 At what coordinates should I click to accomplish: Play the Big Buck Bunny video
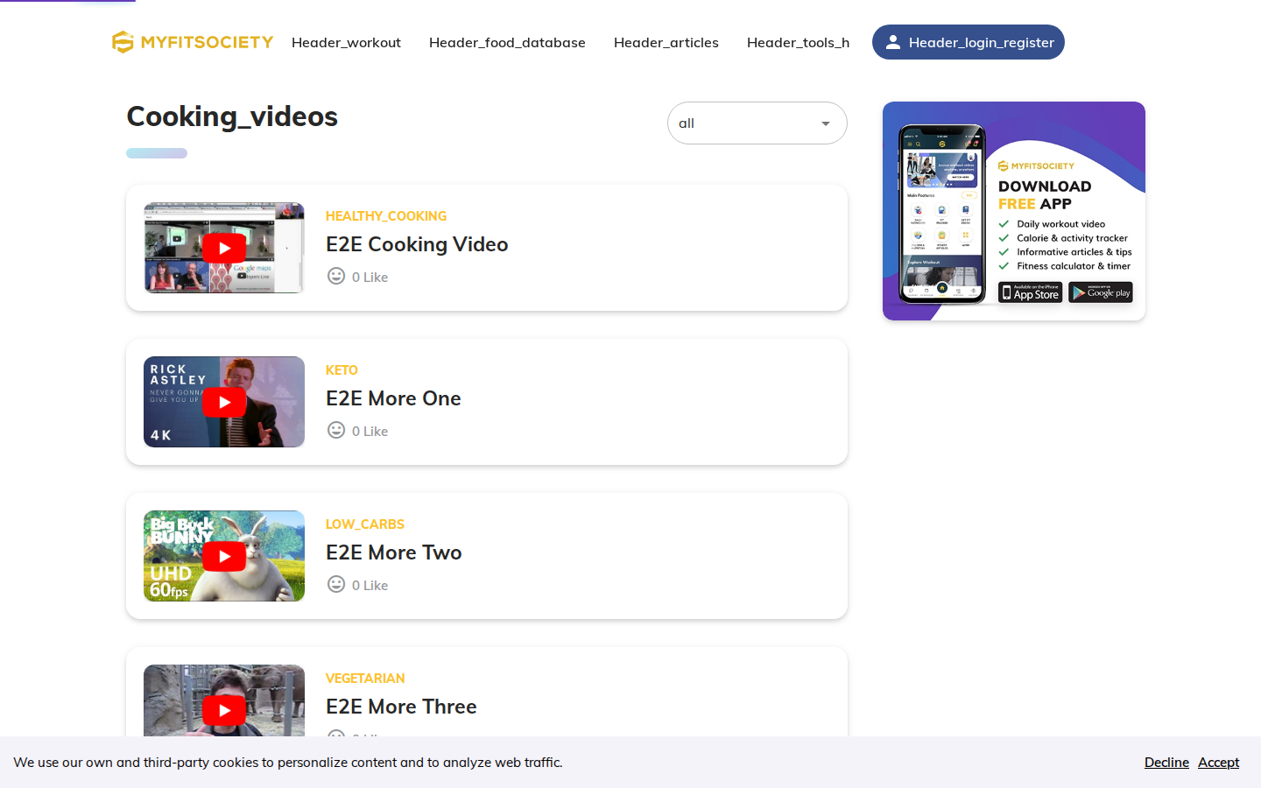pos(224,556)
